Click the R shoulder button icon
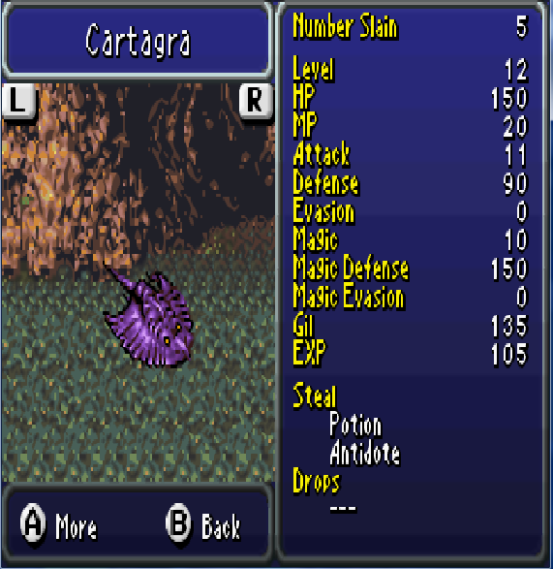Viewport: 553px width, 569px height. pyautogui.click(x=256, y=101)
